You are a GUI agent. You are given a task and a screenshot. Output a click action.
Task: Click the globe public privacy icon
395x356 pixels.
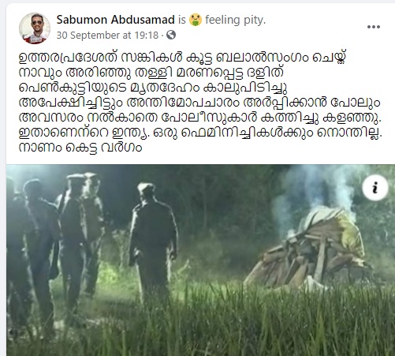coord(171,35)
